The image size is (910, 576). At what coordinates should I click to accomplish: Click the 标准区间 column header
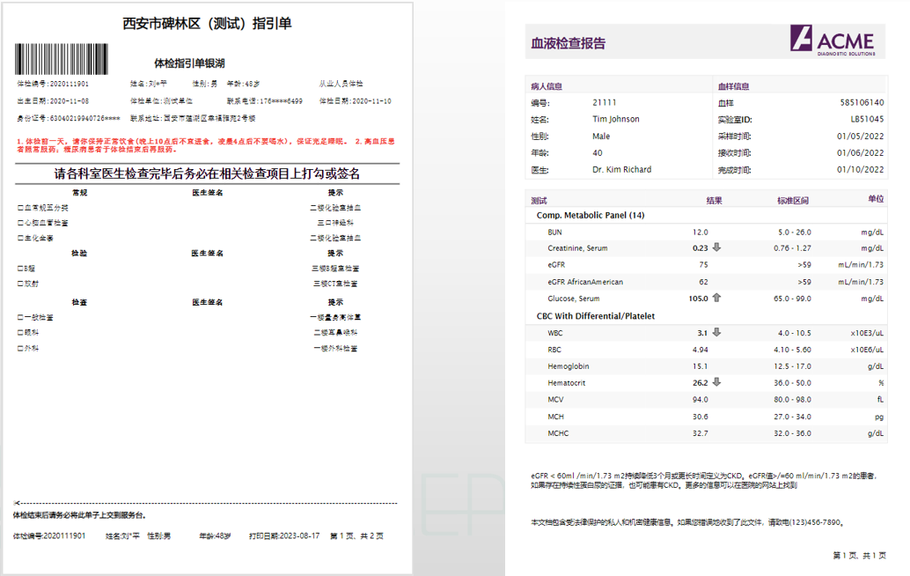793,201
